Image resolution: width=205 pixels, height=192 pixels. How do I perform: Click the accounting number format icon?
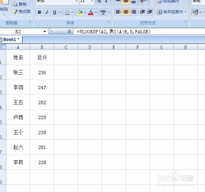195,12
